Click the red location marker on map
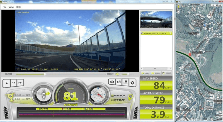Screen dimensions: 223x122 point(190,54)
